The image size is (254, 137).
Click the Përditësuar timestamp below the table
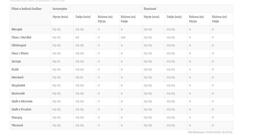(210, 132)
